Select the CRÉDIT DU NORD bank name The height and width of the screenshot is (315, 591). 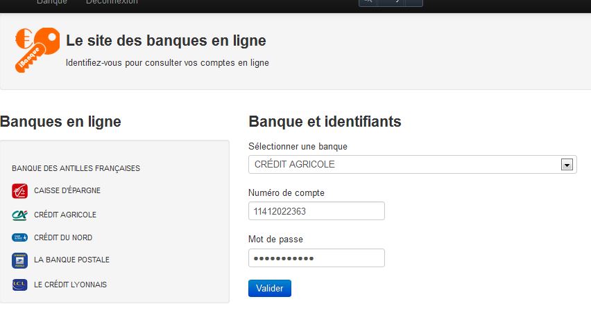coord(63,237)
